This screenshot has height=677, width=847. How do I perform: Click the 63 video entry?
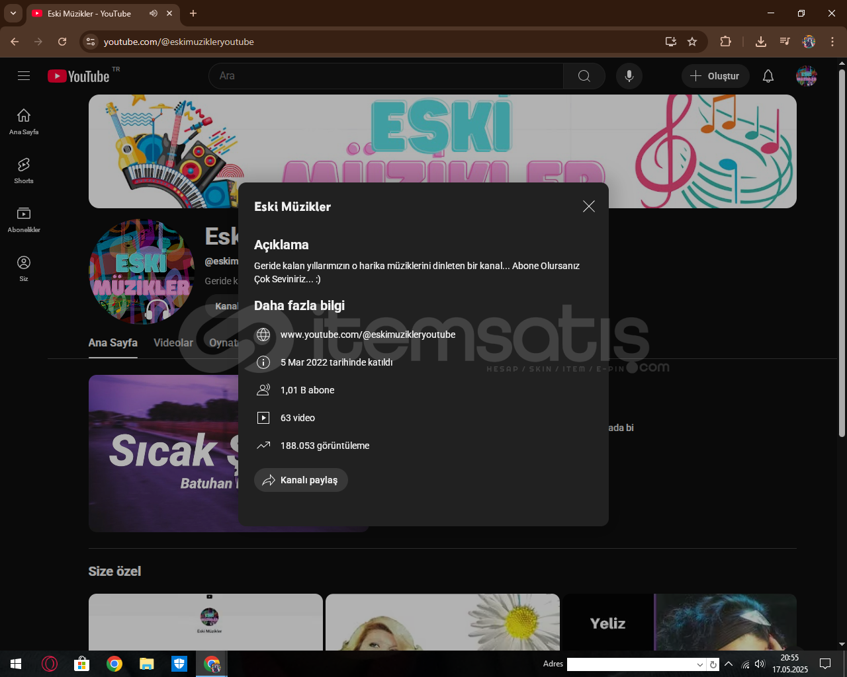[298, 418]
